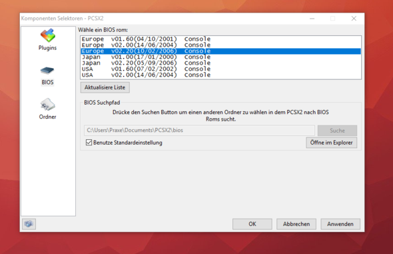The height and width of the screenshot is (254, 393).
Task: Select Europe v02.00 (14/06/2004) BIOS entry
Action: pyautogui.click(x=220, y=45)
